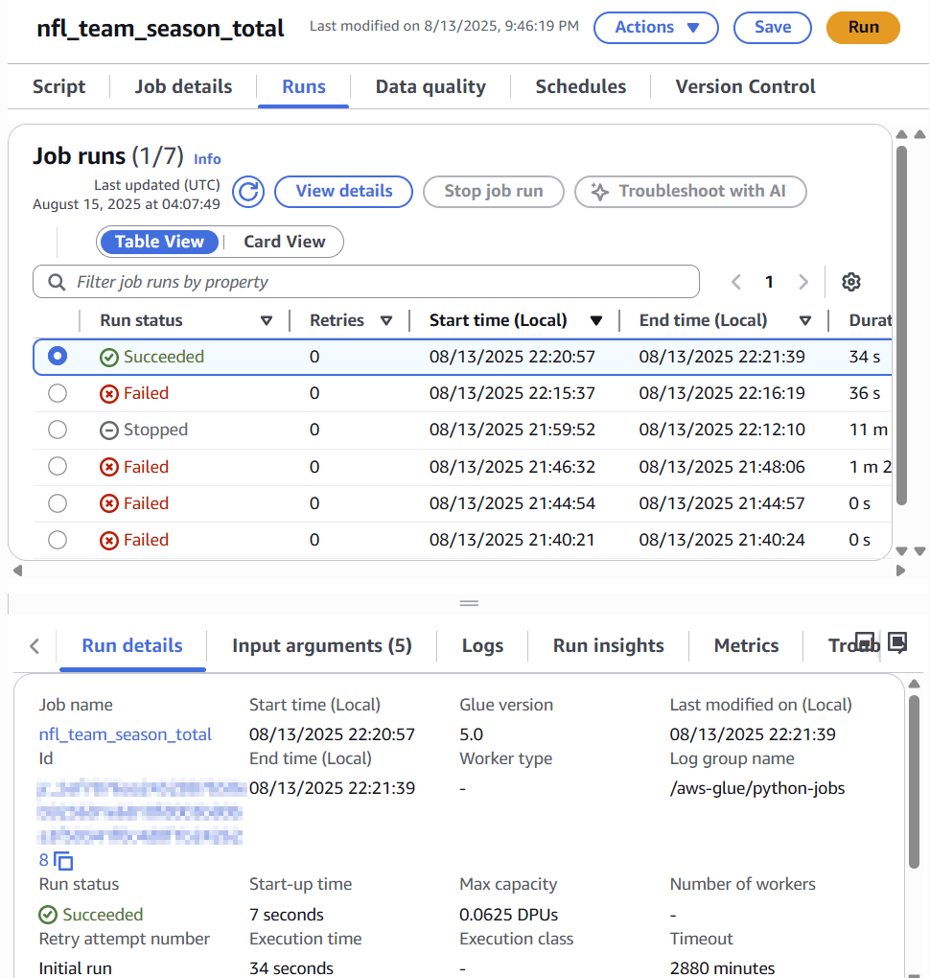Open the Actions dropdown menu
The height and width of the screenshot is (978, 930).
pyautogui.click(x=656, y=28)
